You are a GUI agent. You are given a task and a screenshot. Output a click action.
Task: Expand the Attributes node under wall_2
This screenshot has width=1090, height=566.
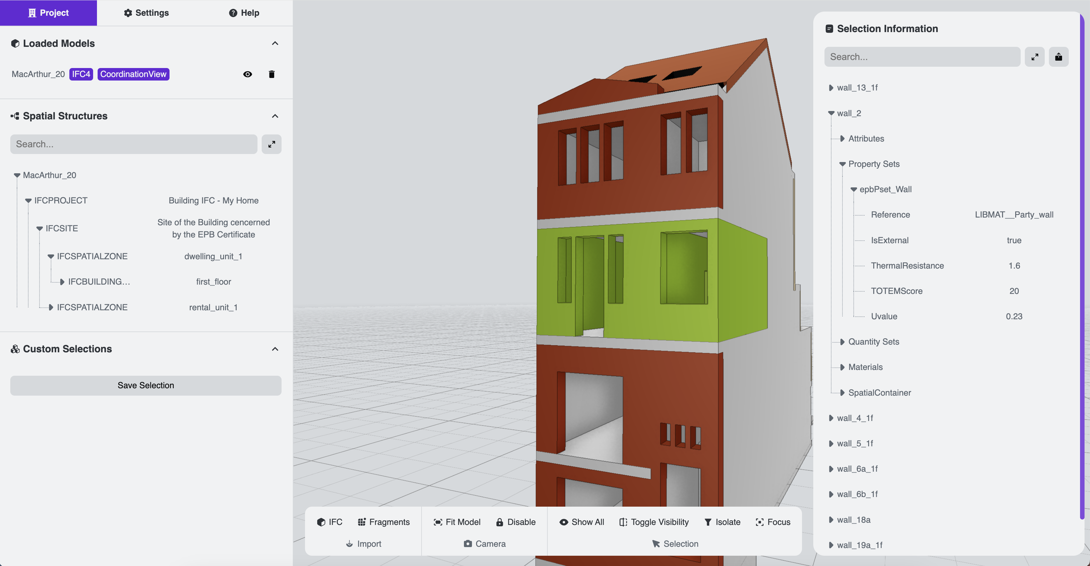point(842,139)
